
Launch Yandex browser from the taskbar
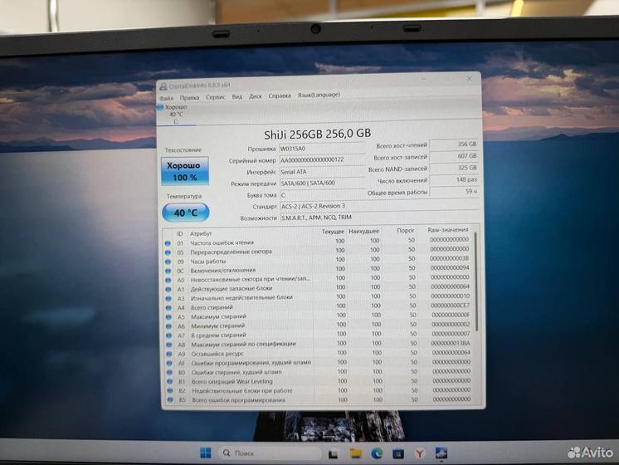click(x=420, y=453)
